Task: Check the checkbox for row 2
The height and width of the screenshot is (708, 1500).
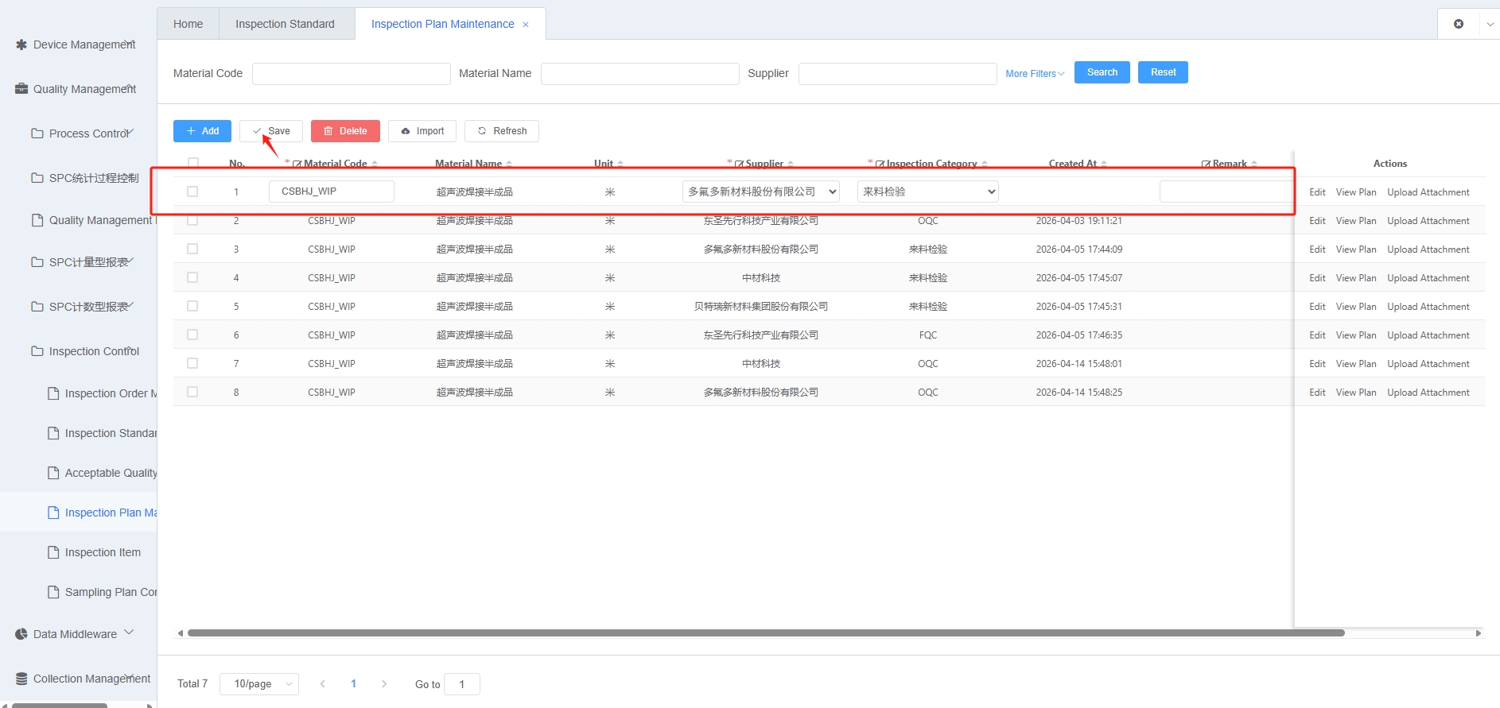Action: coord(192,220)
